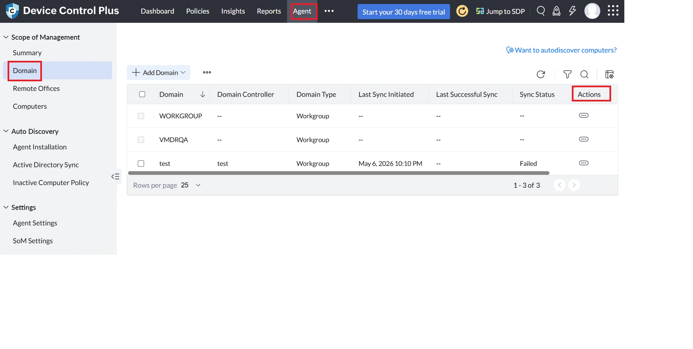Click the May 6, 2026 10:10 PM cell

[390, 164]
